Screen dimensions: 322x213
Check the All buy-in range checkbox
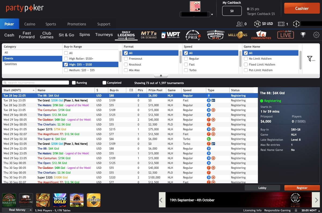click(x=66, y=53)
